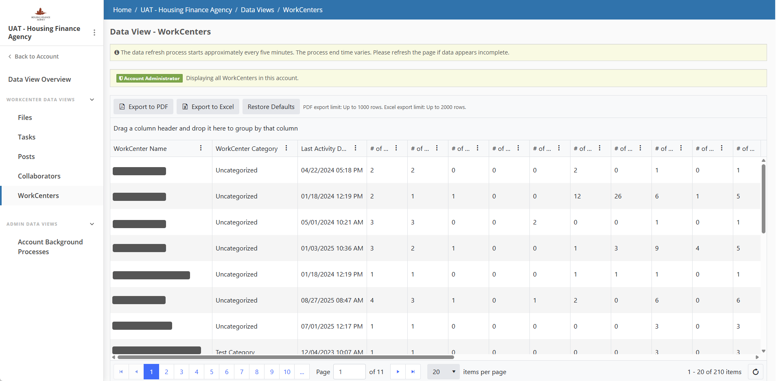Click the value 12 cell
The image size is (776, 381).
[x=590, y=196]
